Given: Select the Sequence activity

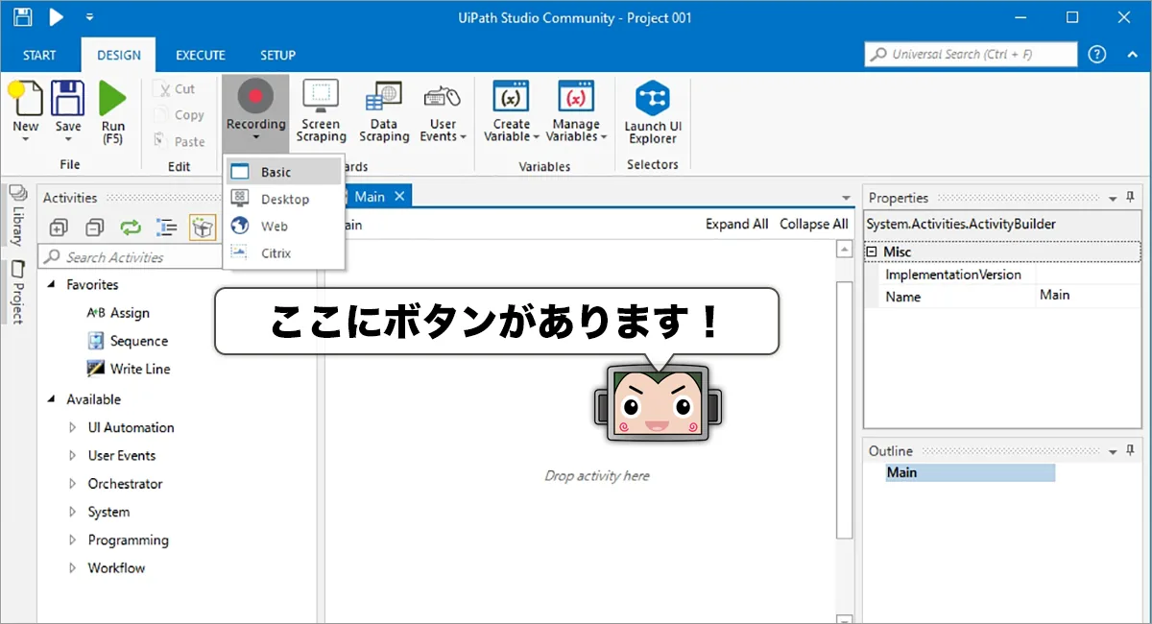Looking at the screenshot, I should point(127,341).
